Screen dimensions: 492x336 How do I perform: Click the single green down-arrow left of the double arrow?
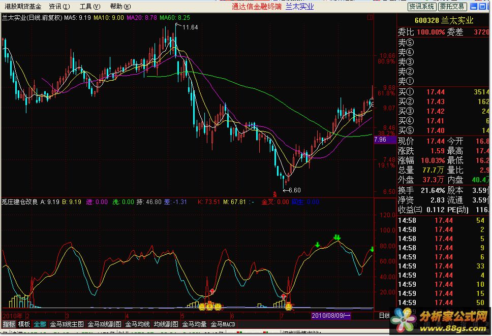click(318, 245)
